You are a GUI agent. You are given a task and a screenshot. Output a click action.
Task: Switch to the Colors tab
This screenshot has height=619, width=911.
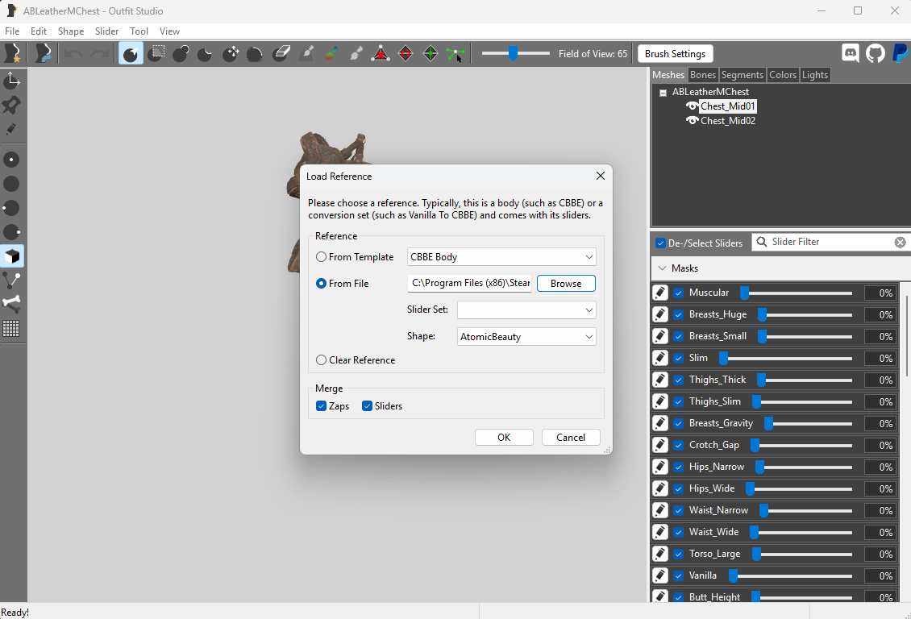coord(783,75)
